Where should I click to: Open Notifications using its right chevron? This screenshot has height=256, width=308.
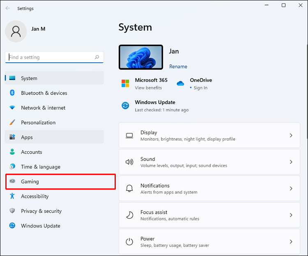coord(291,188)
